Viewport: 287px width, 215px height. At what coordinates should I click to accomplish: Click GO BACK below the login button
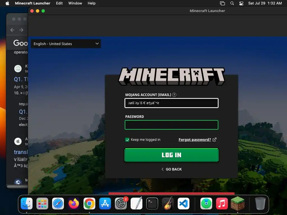[172, 169]
